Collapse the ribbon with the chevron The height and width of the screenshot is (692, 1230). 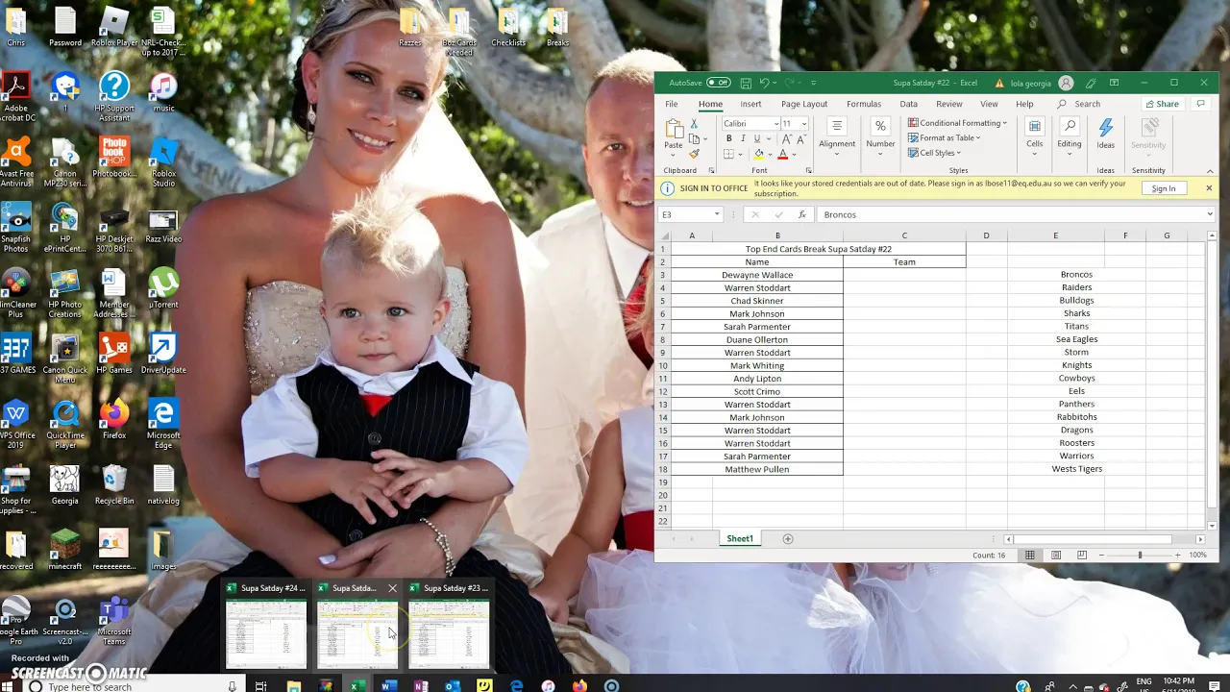tap(1209, 171)
